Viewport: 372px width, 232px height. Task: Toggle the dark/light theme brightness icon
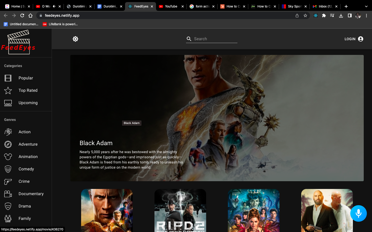tap(75, 39)
